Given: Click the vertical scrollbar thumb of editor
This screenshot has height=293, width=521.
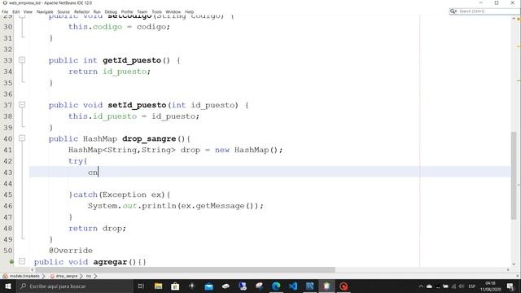Looking at the screenshot, I should click(x=514, y=175).
